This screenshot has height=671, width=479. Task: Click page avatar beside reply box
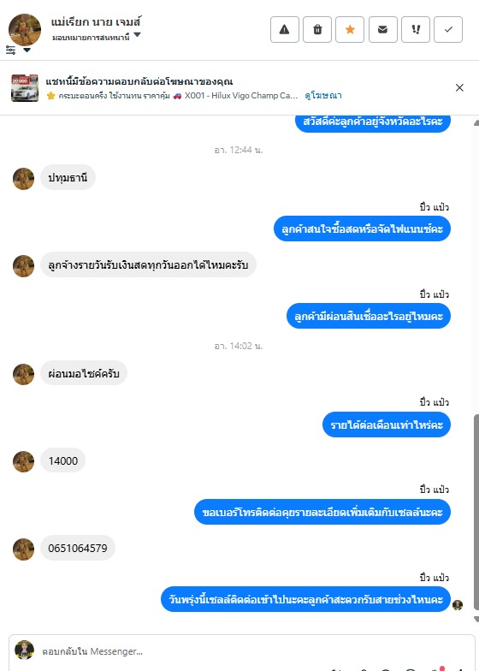(x=24, y=650)
